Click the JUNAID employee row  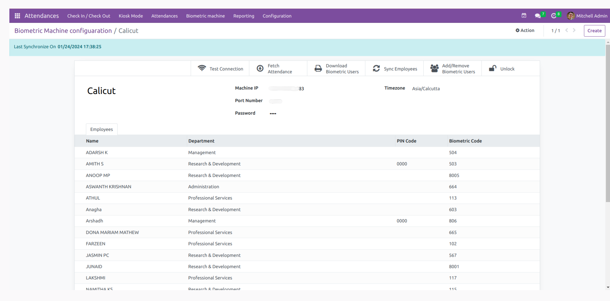(x=307, y=266)
